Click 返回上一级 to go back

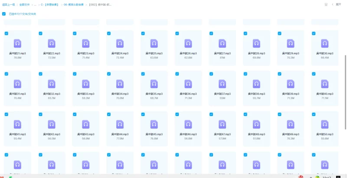(x=8, y=4)
